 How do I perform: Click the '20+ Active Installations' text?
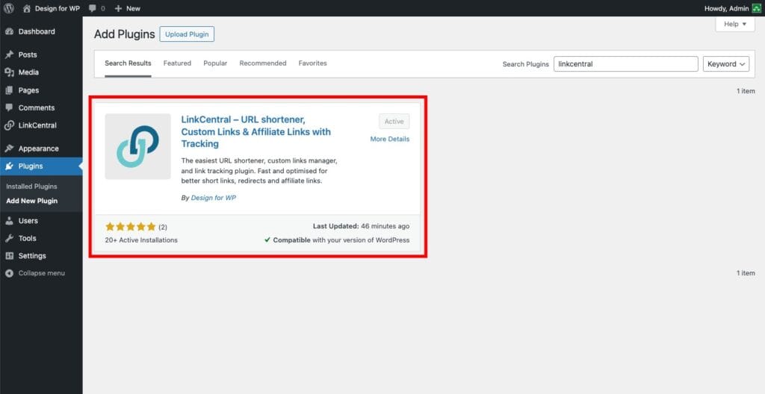pyautogui.click(x=141, y=240)
